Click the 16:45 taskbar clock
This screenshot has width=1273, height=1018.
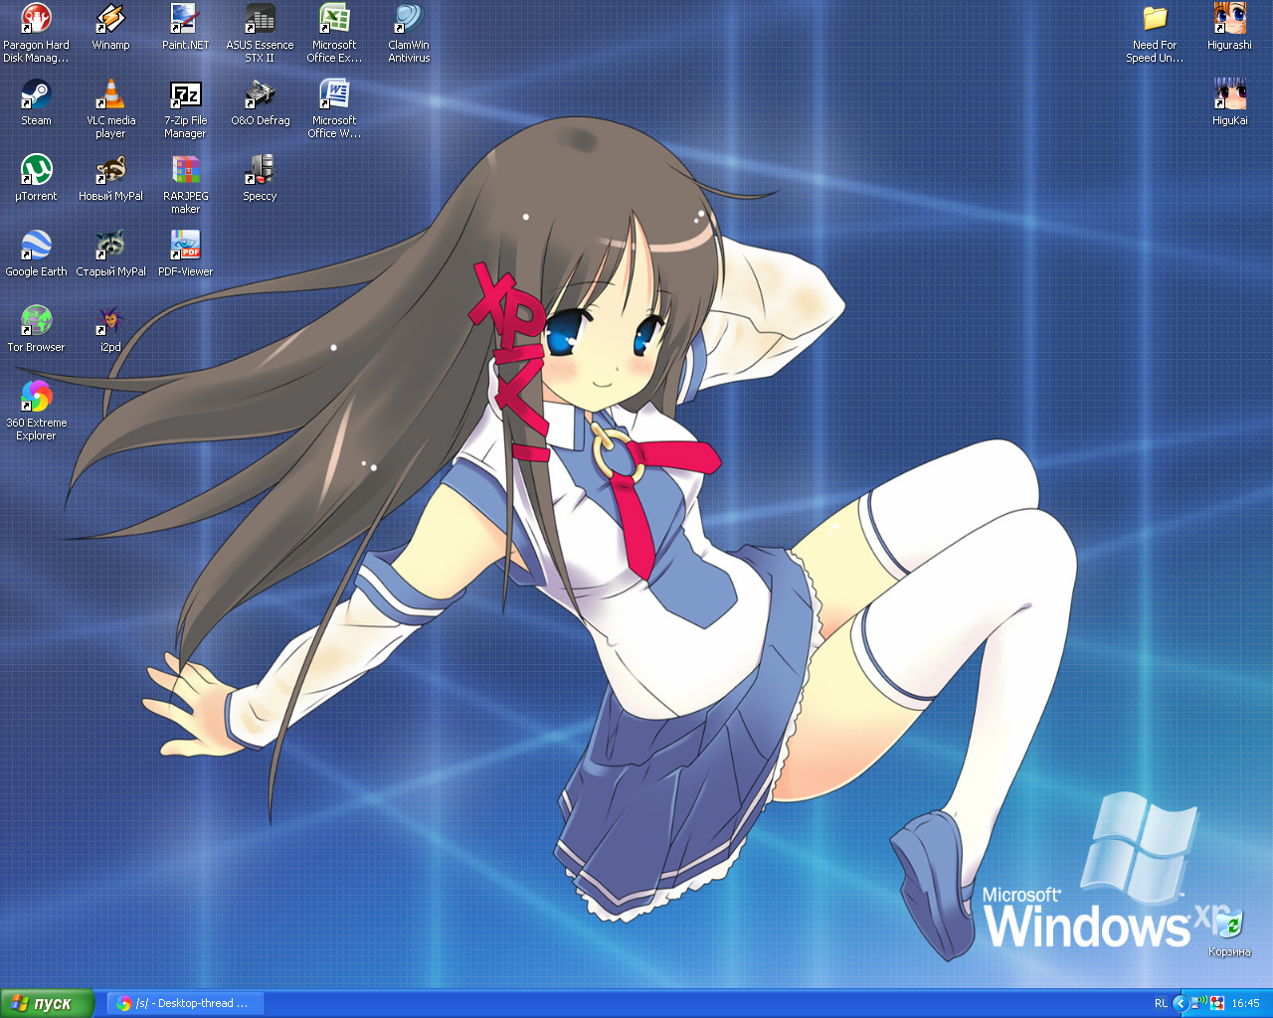(1245, 1003)
